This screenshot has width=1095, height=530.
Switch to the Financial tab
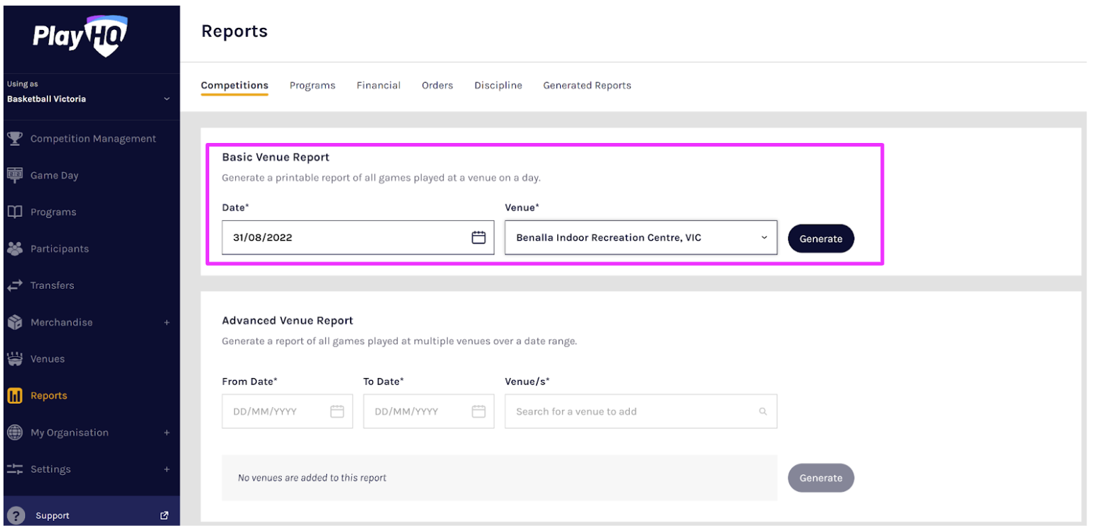378,85
